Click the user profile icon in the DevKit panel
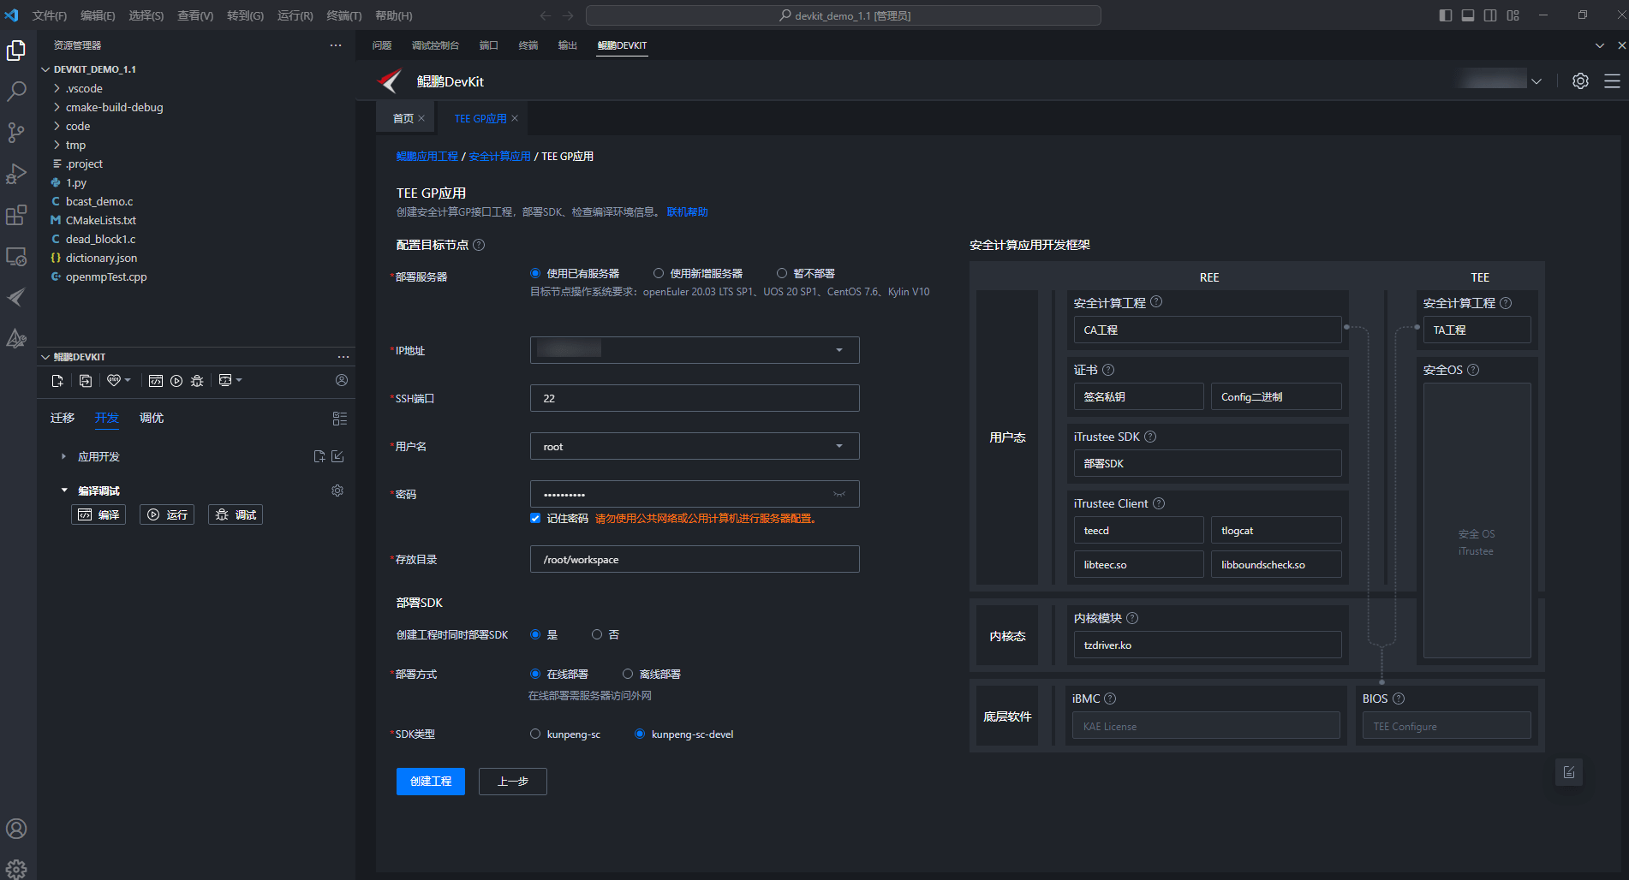Image resolution: width=1629 pixels, height=880 pixels. click(x=342, y=380)
